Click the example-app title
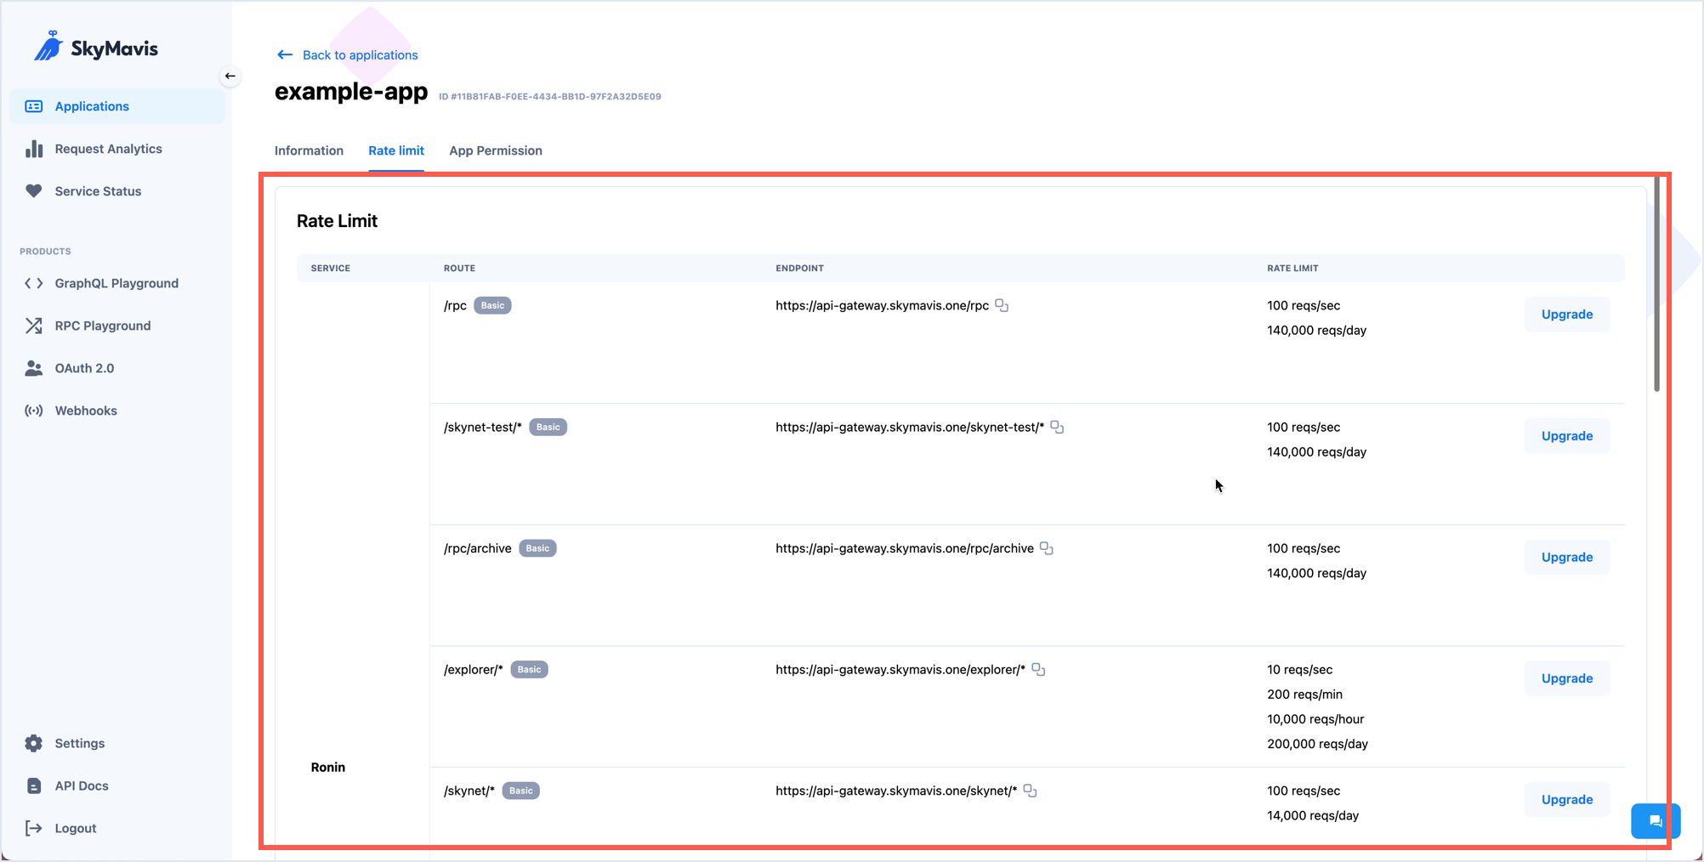 351,92
